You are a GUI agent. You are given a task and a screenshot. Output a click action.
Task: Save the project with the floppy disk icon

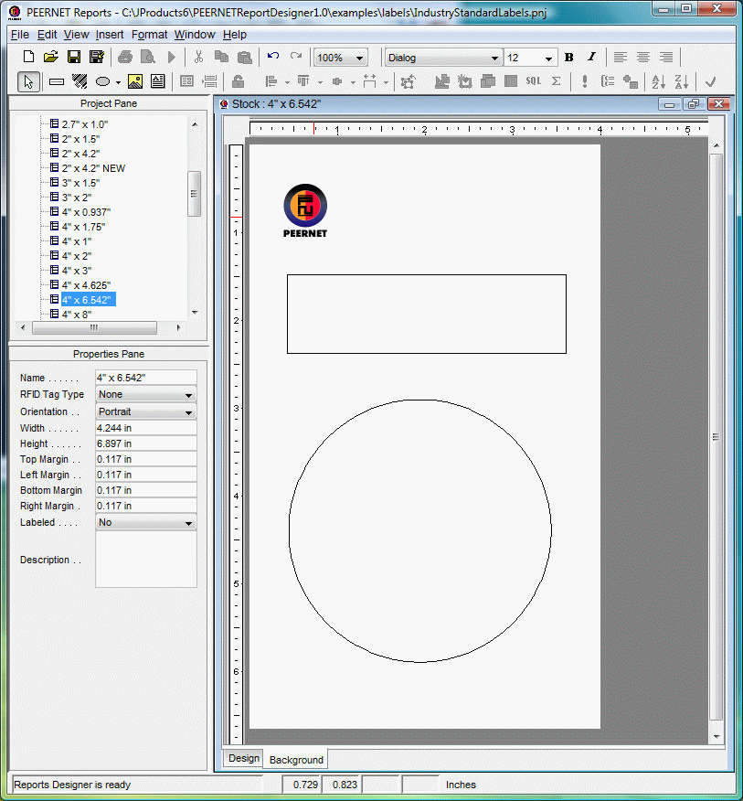coord(74,57)
